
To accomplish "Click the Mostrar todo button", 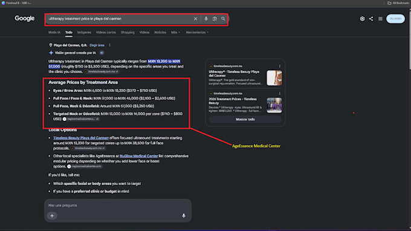I will (x=245, y=119).
